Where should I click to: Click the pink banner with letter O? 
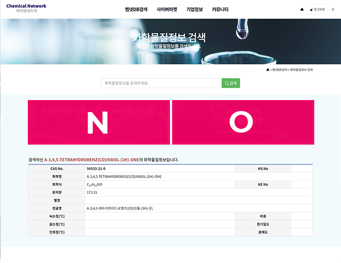[x=243, y=122]
